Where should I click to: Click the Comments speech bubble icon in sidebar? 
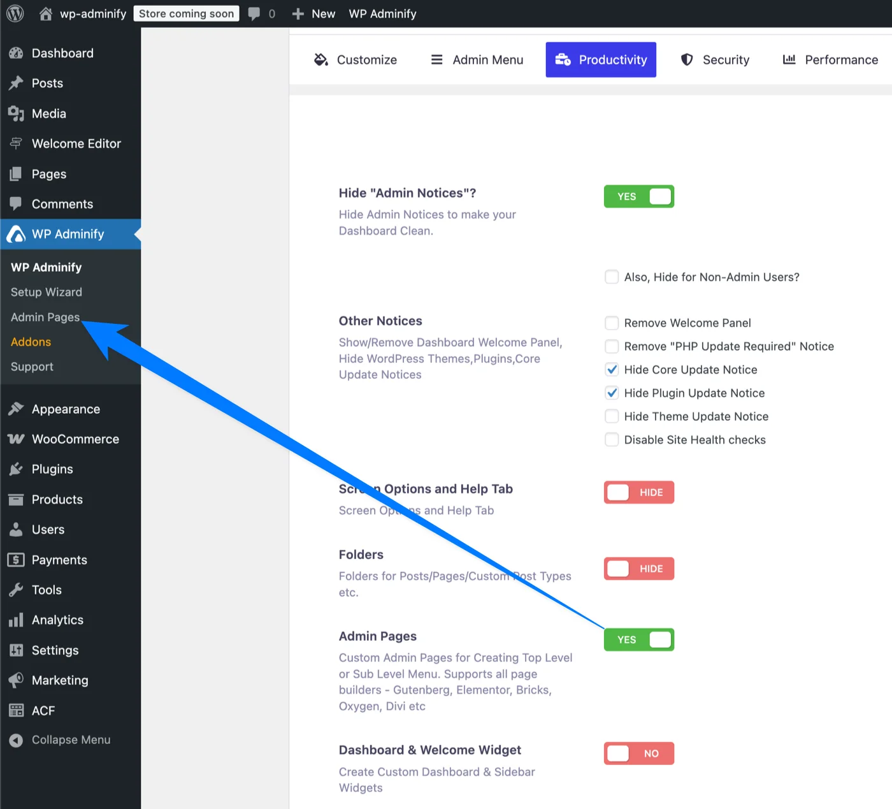(x=16, y=204)
